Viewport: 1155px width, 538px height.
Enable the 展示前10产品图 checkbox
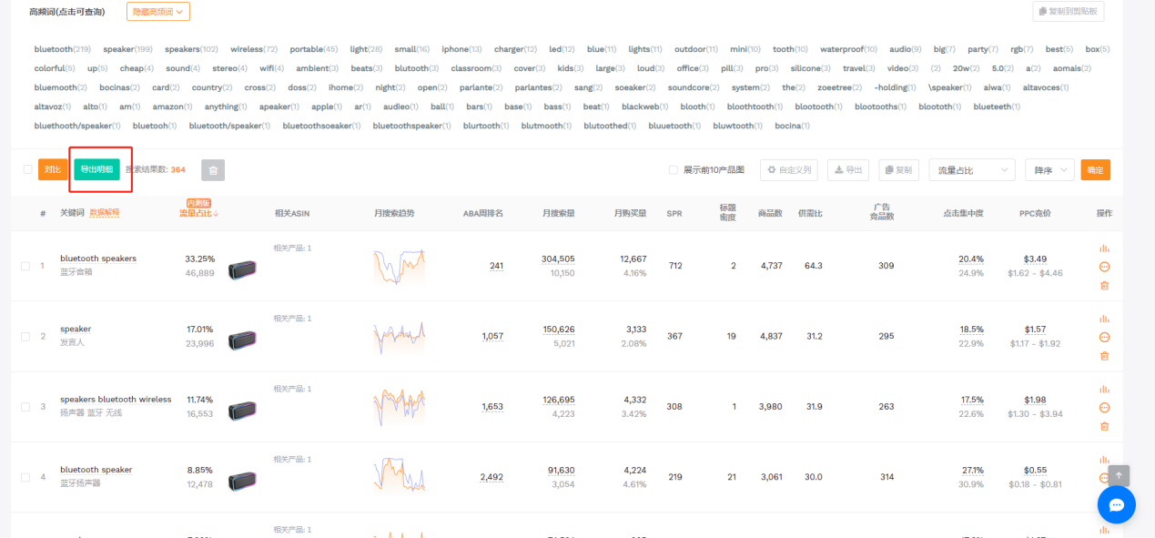pos(673,170)
